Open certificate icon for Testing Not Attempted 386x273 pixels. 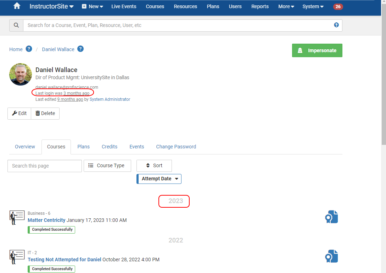[x=331, y=256]
